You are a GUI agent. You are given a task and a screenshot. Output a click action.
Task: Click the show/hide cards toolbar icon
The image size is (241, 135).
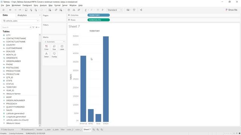pyautogui.click(x=128, y=10)
